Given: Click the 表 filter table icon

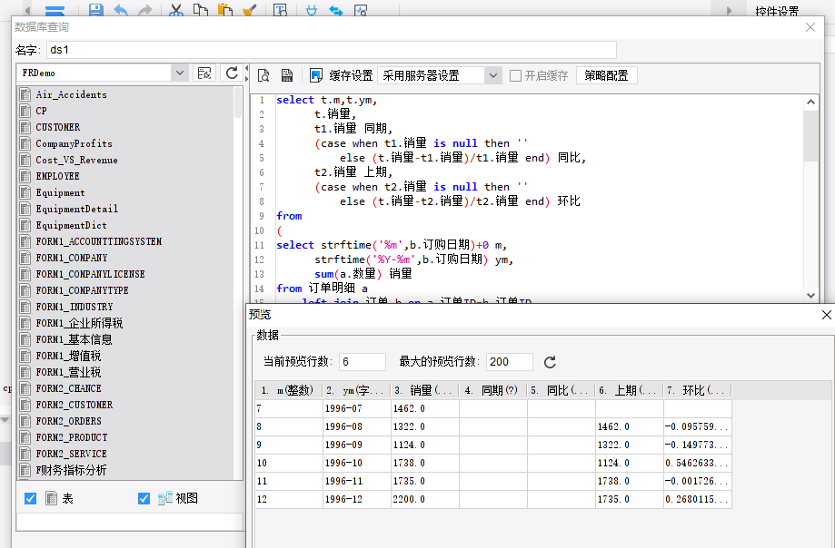Looking at the screenshot, I should [51, 498].
